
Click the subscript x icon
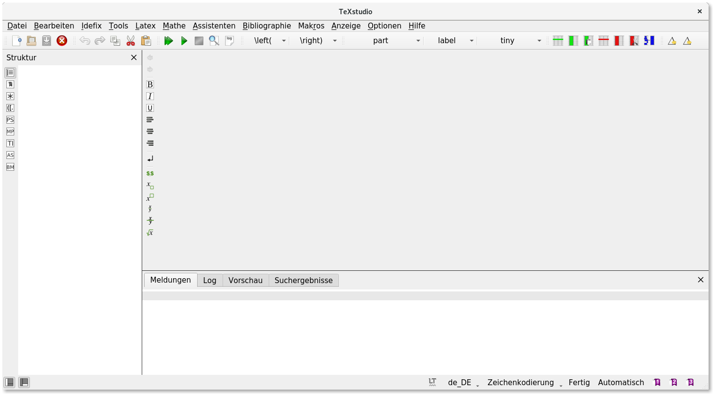coord(150,185)
